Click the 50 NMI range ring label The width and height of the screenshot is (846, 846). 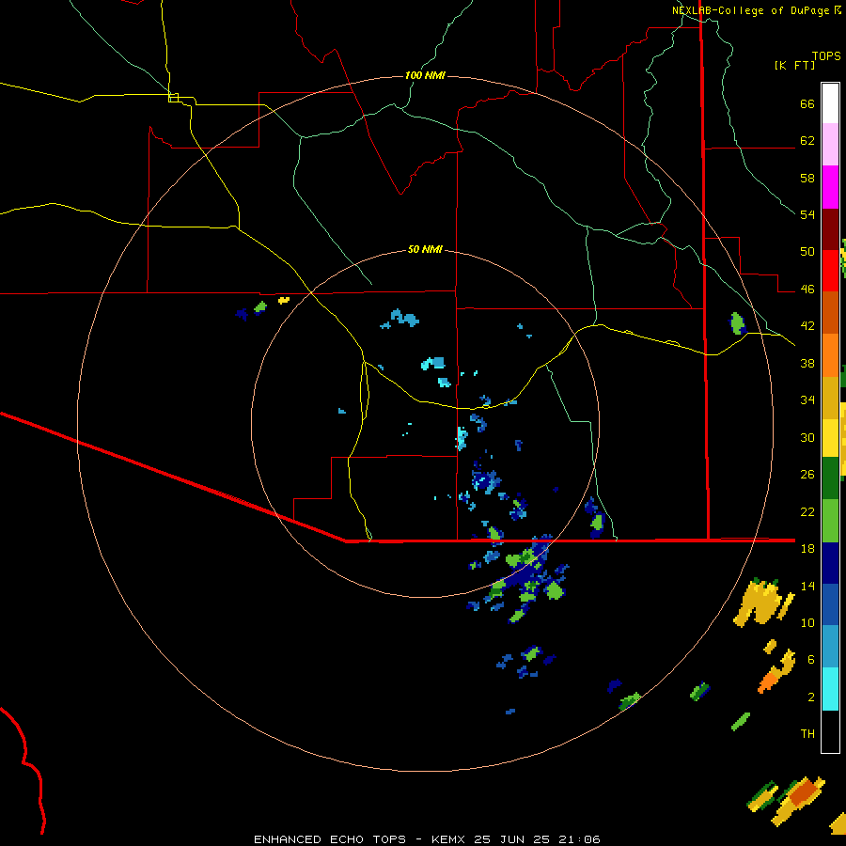click(x=425, y=249)
